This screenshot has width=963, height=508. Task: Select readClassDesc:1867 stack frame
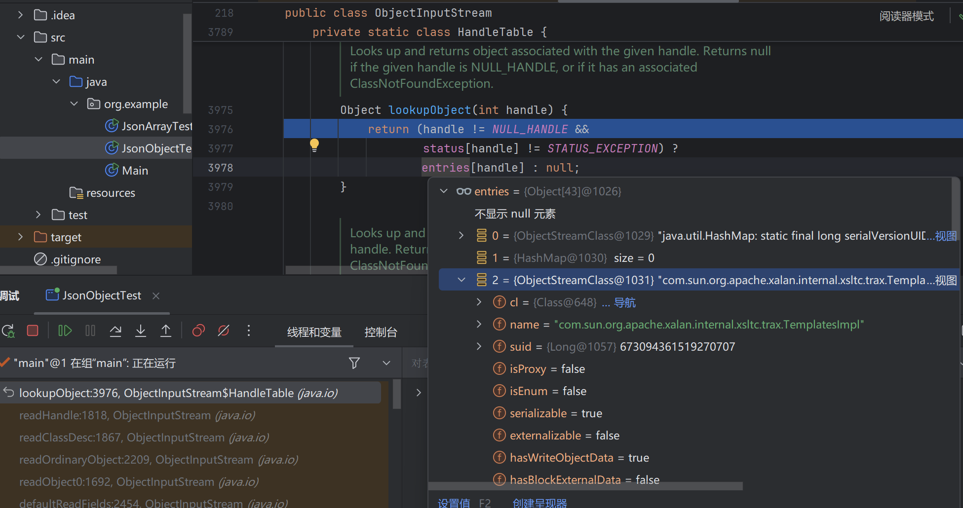point(144,437)
